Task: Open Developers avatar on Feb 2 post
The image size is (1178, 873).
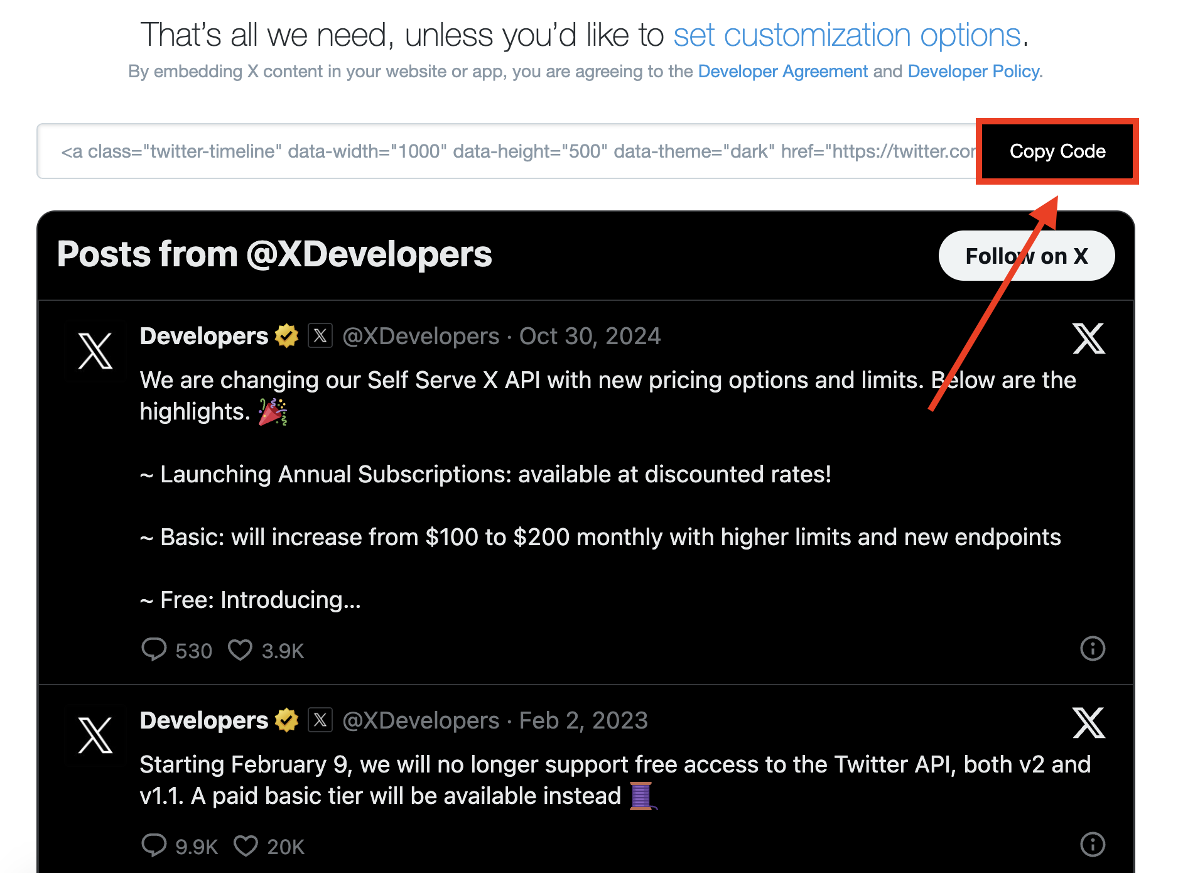Action: tap(95, 735)
